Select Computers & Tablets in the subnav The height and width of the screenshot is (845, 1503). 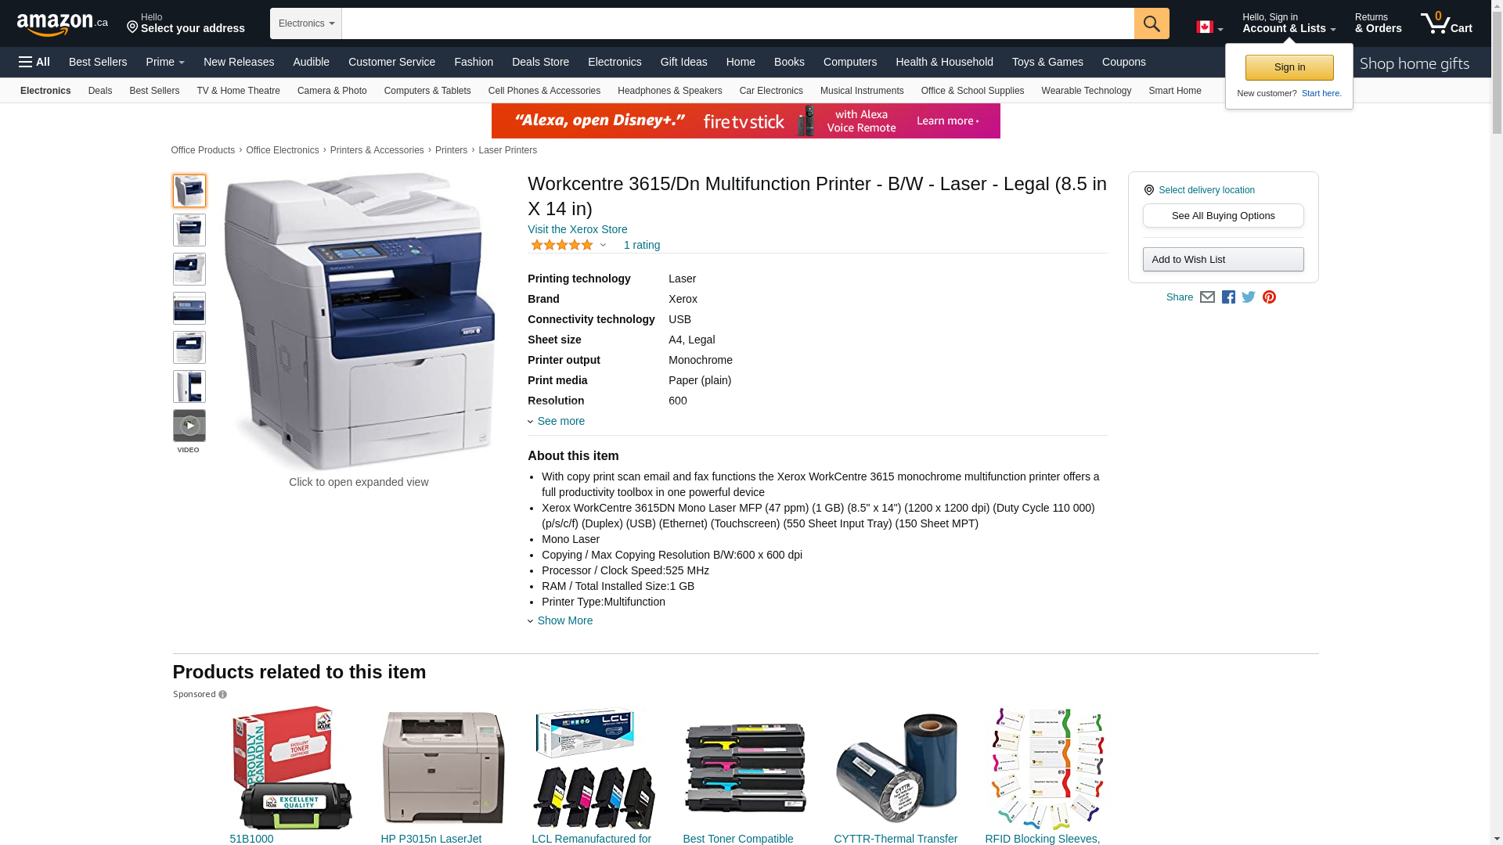click(427, 91)
